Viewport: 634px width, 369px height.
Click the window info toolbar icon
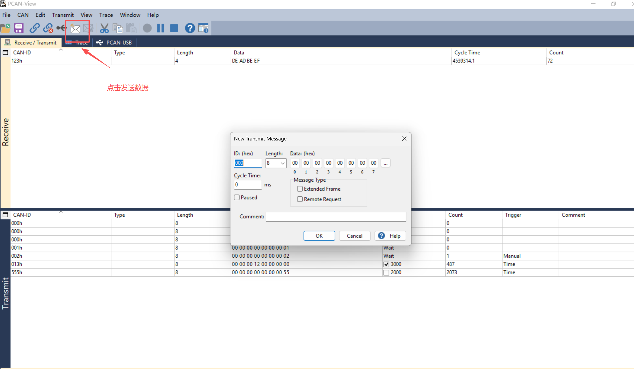(203, 28)
